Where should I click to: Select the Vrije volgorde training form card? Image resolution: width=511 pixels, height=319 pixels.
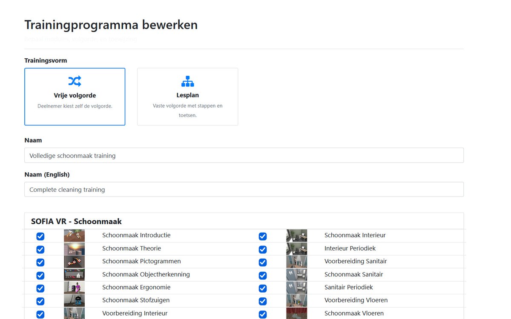[75, 97]
